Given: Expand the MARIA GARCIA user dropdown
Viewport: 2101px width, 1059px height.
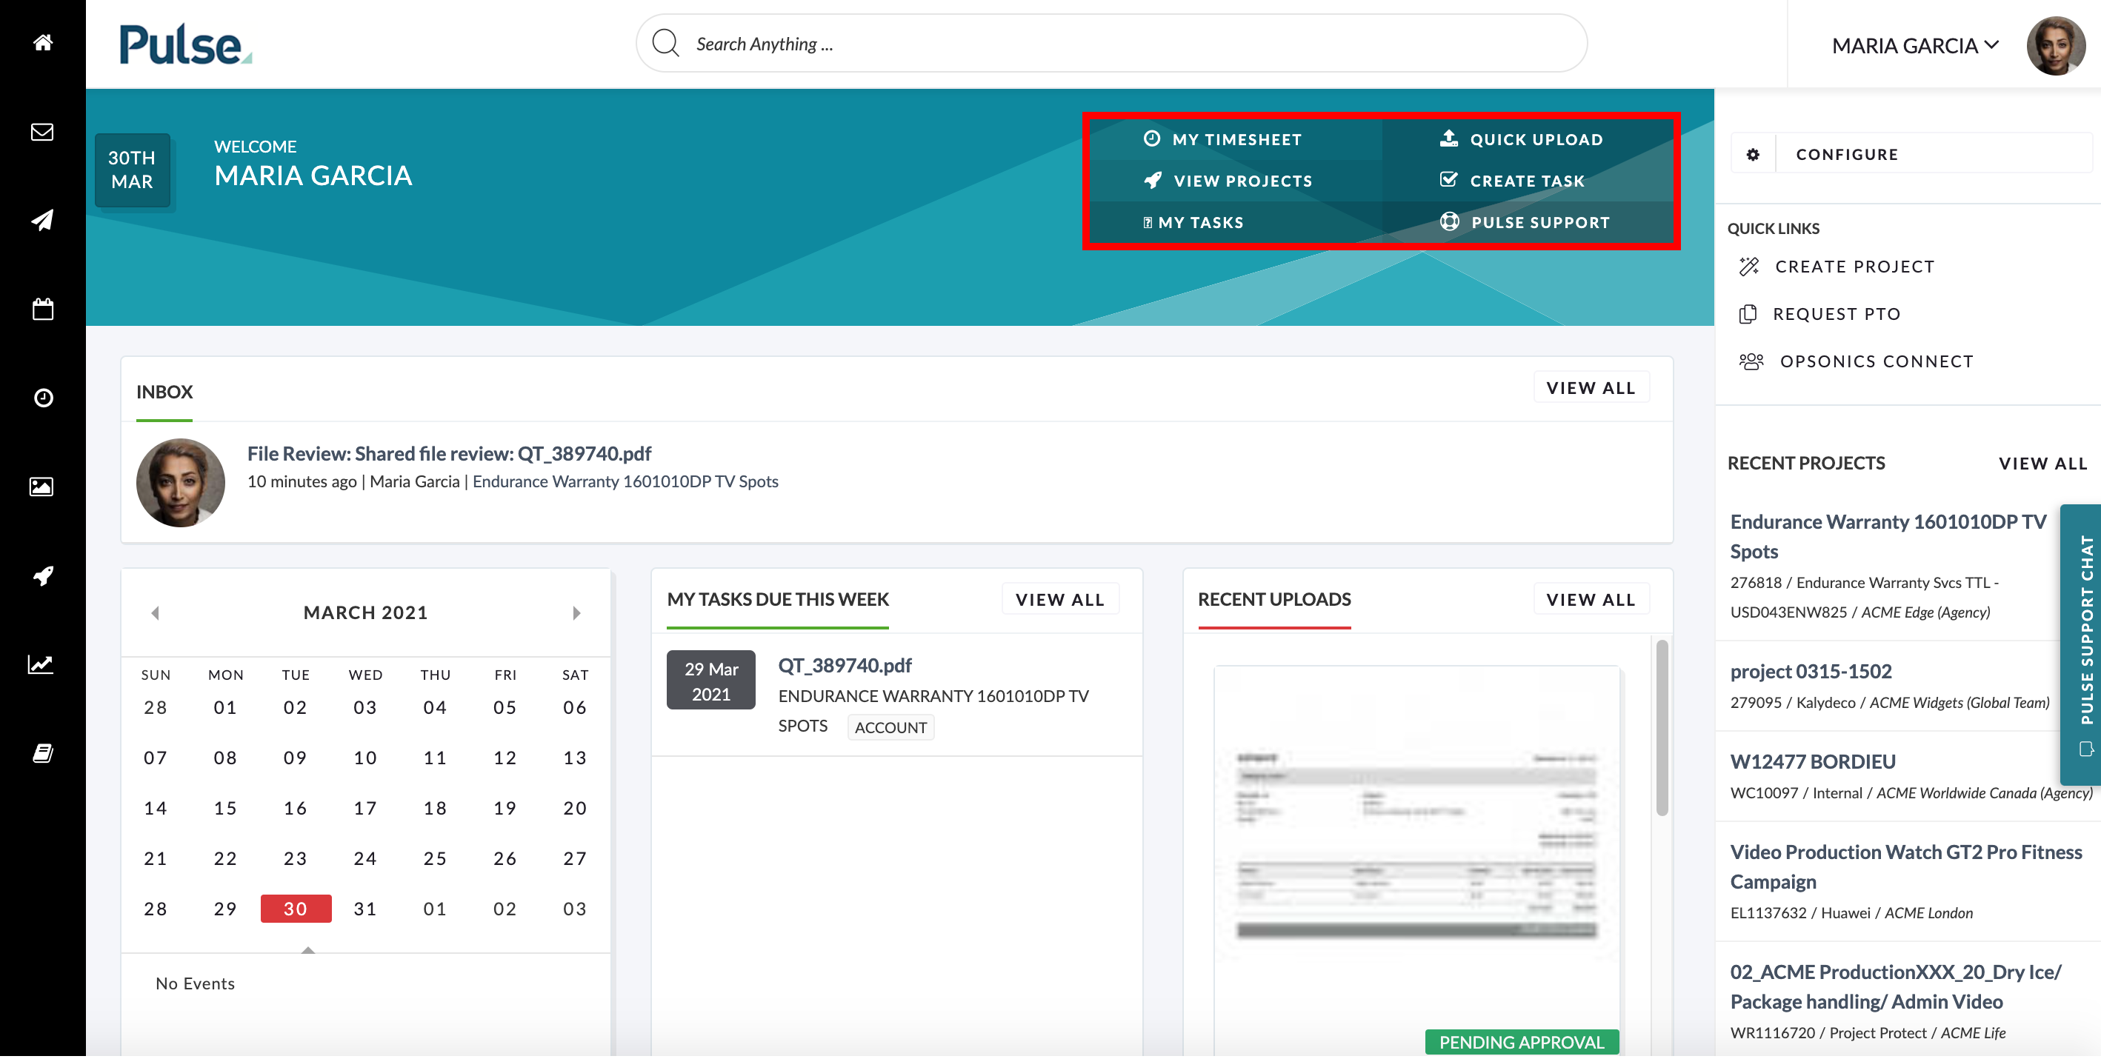Looking at the screenshot, I should [x=1914, y=46].
